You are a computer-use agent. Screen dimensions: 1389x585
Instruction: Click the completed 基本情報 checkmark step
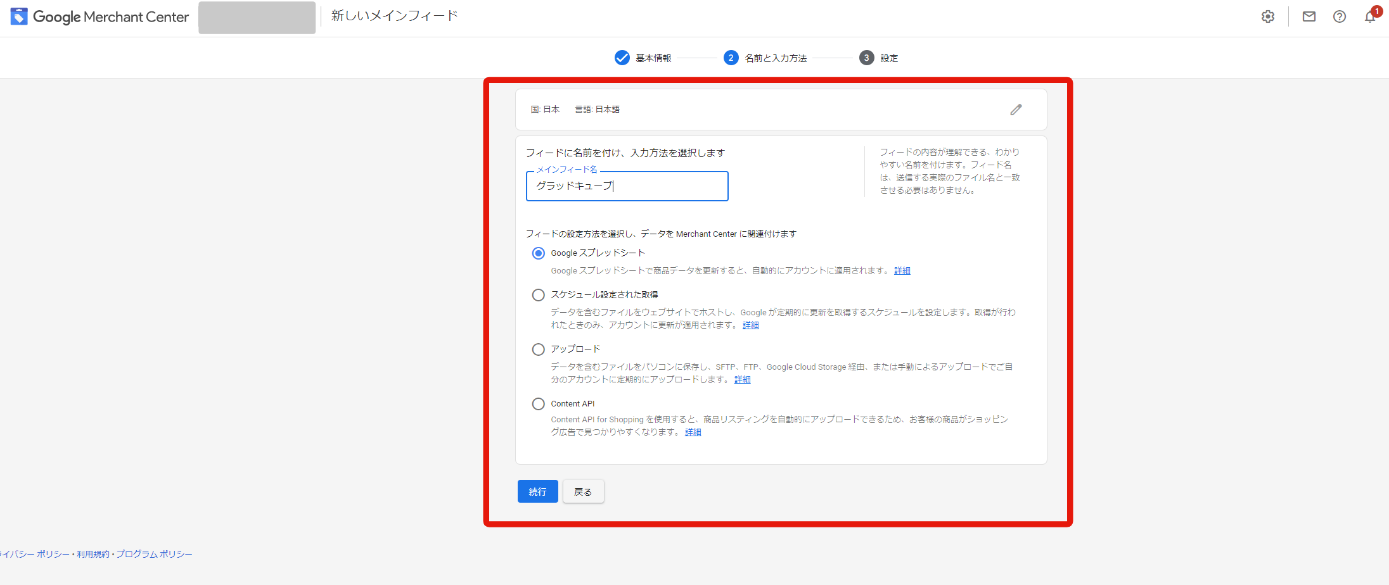pos(622,58)
